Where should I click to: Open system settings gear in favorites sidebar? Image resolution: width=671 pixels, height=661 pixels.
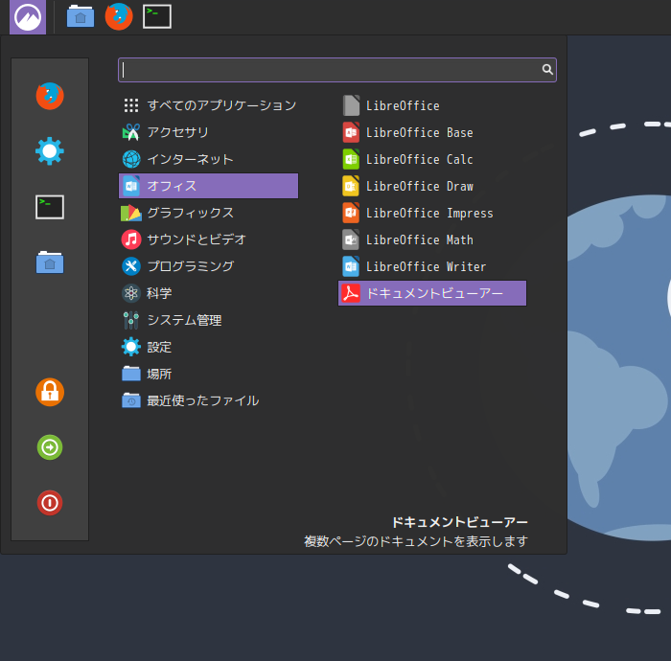[50, 150]
